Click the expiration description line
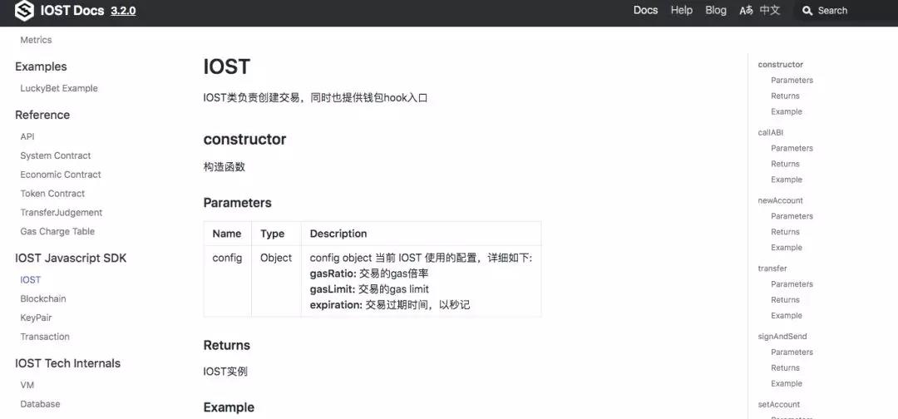Screen dimensions: 898x419 390,305
